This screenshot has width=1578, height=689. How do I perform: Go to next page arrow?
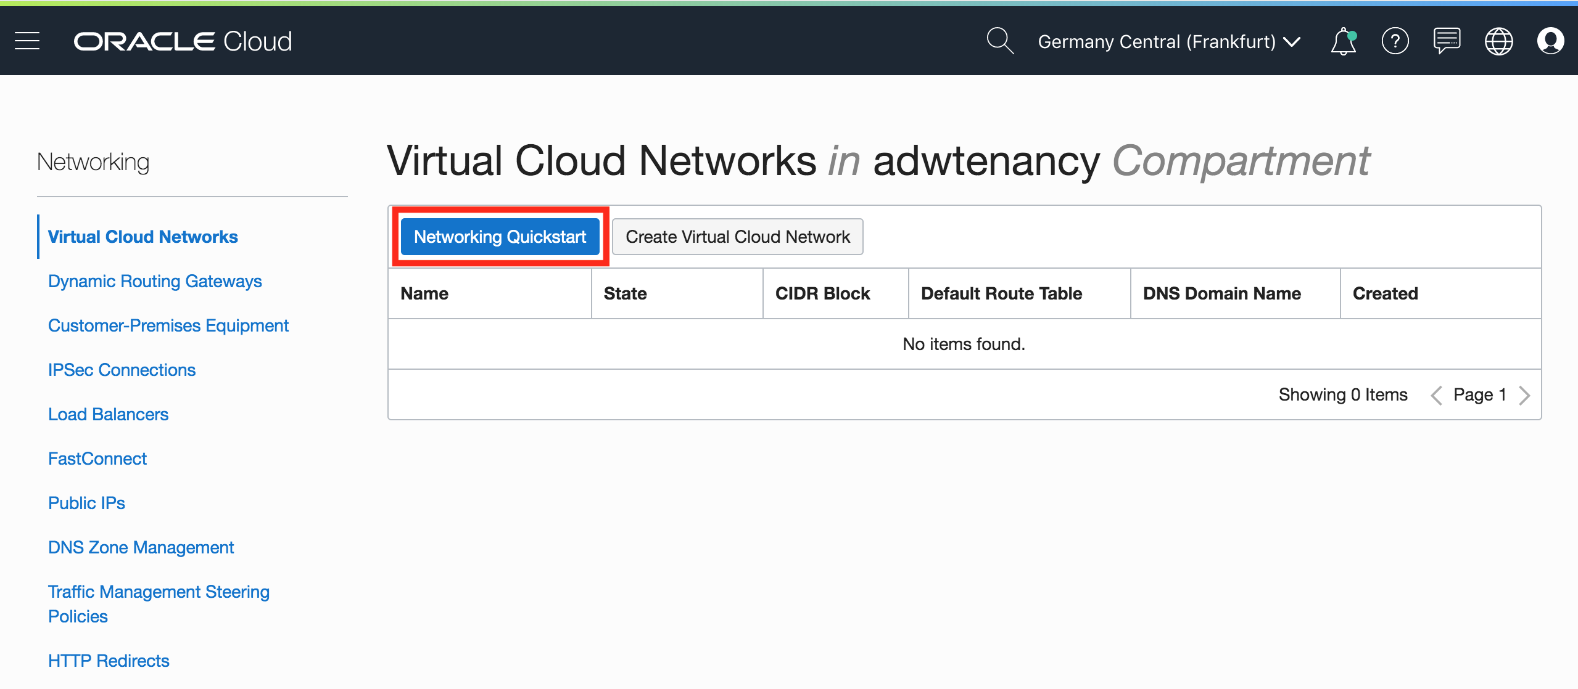[x=1524, y=395]
